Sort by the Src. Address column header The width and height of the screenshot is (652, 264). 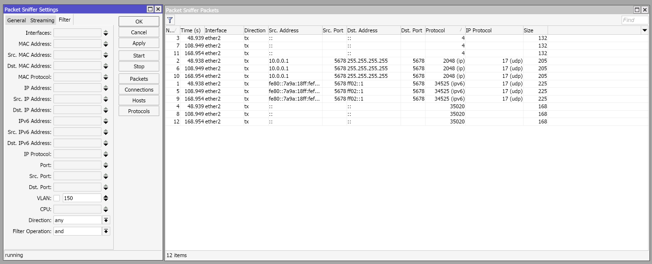[x=295, y=30]
